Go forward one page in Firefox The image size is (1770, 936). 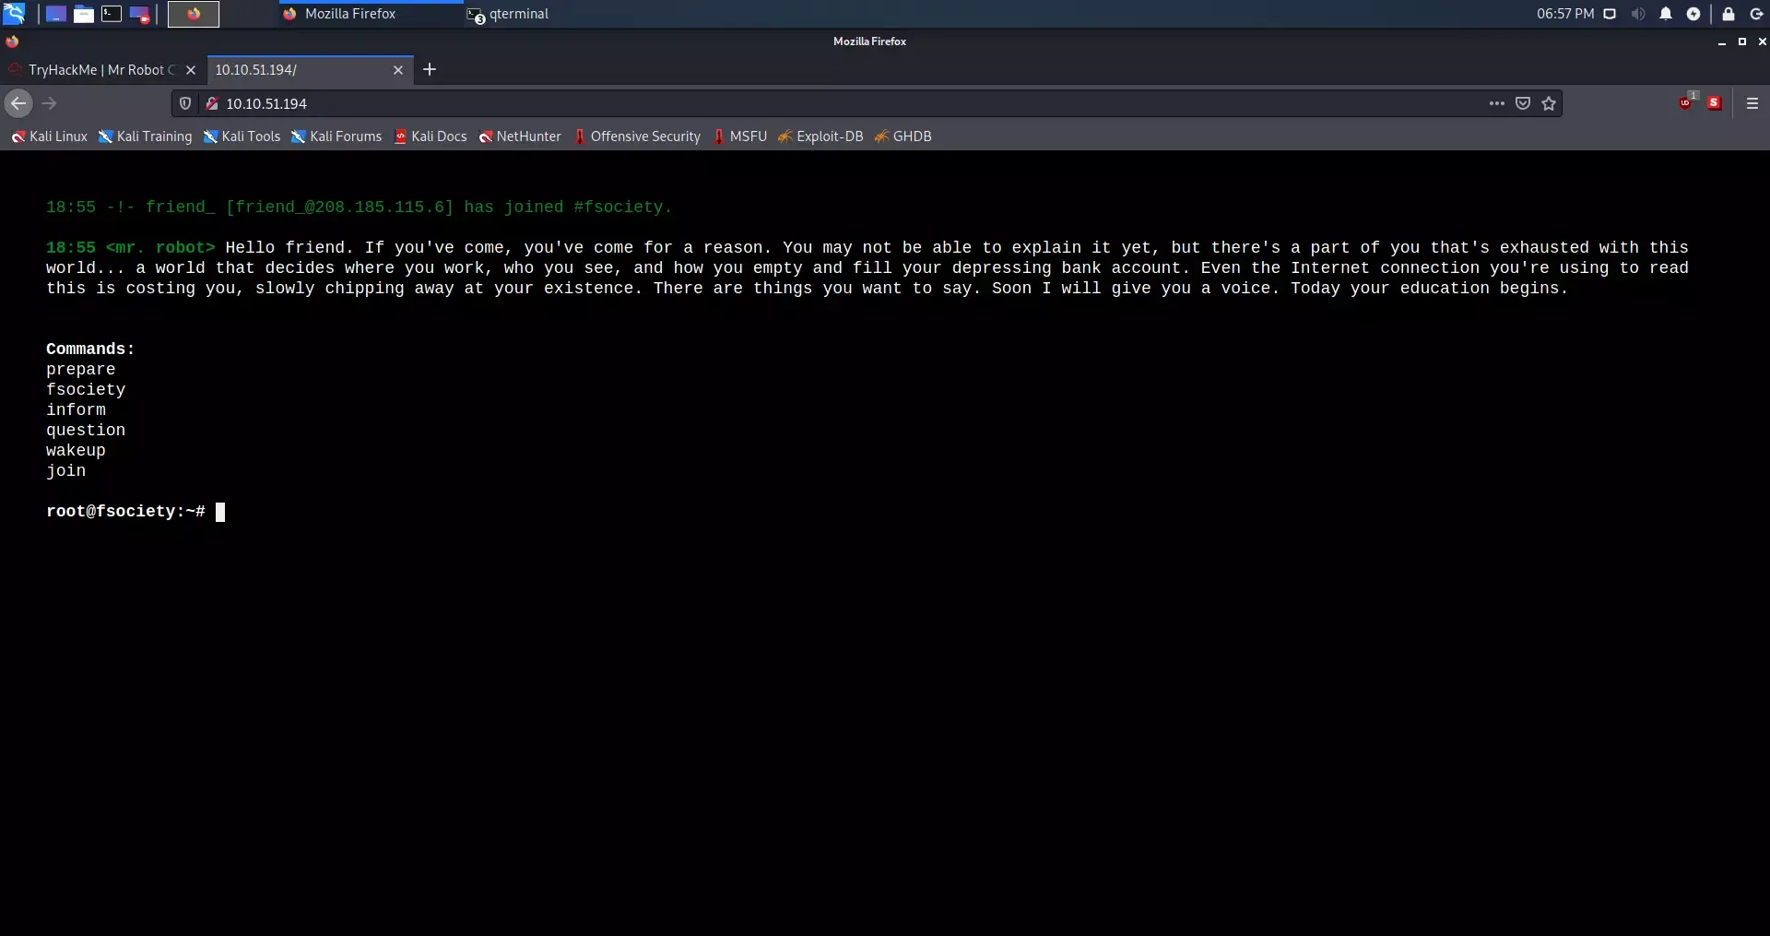coord(50,103)
